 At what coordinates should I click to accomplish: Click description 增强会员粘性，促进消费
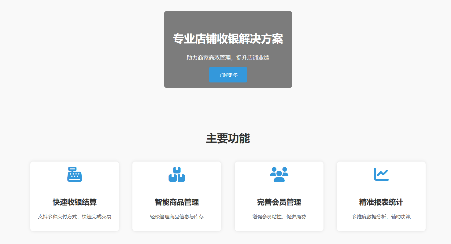click(x=279, y=217)
